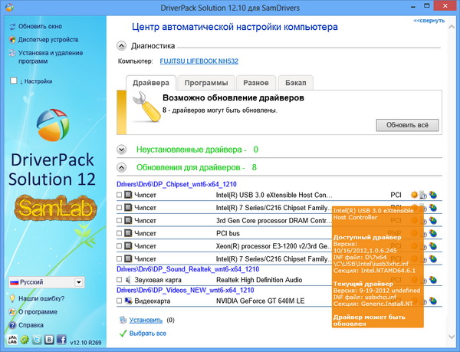Click the Видеокарта label
460x352 pixels.
point(153,301)
